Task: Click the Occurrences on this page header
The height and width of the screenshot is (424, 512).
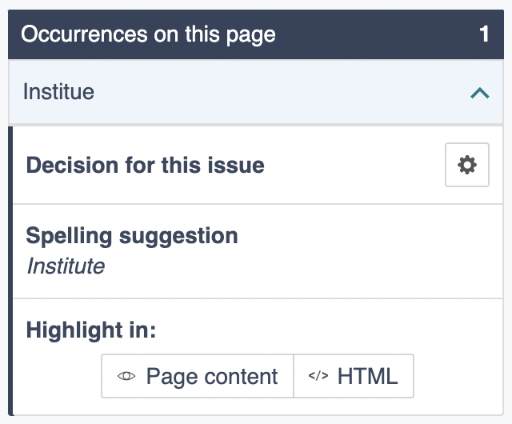Action: [148, 34]
